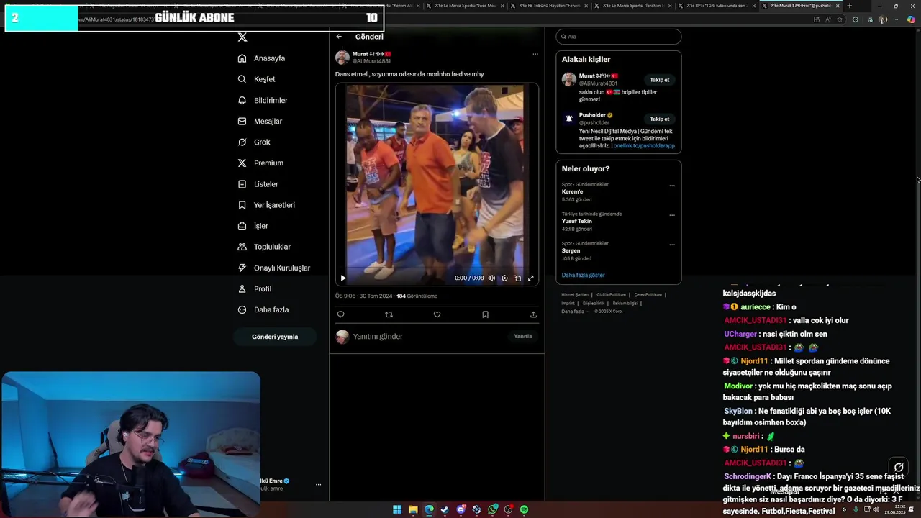Image resolution: width=921 pixels, height=518 pixels.
Task: Click the Yanıtla reply button
Action: point(523,337)
